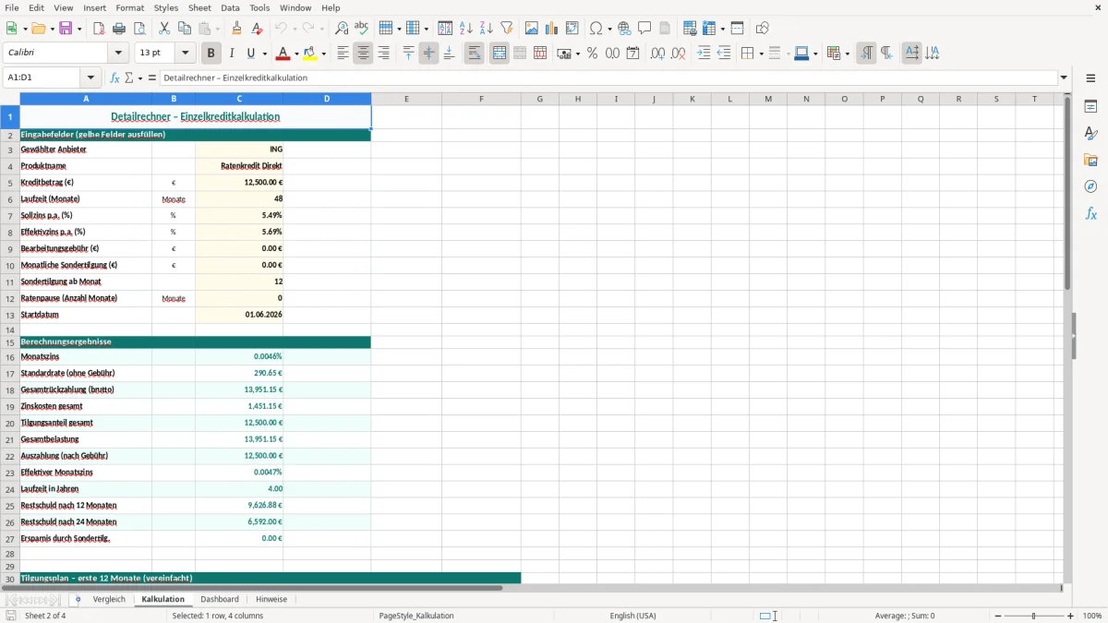Select the Clone Formatting paintbrush
The height and width of the screenshot is (623, 1108).
click(237, 29)
